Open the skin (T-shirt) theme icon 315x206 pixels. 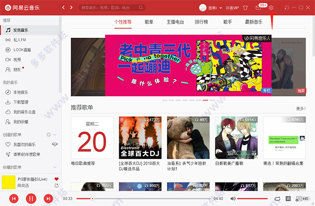click(x=245, y=8)
